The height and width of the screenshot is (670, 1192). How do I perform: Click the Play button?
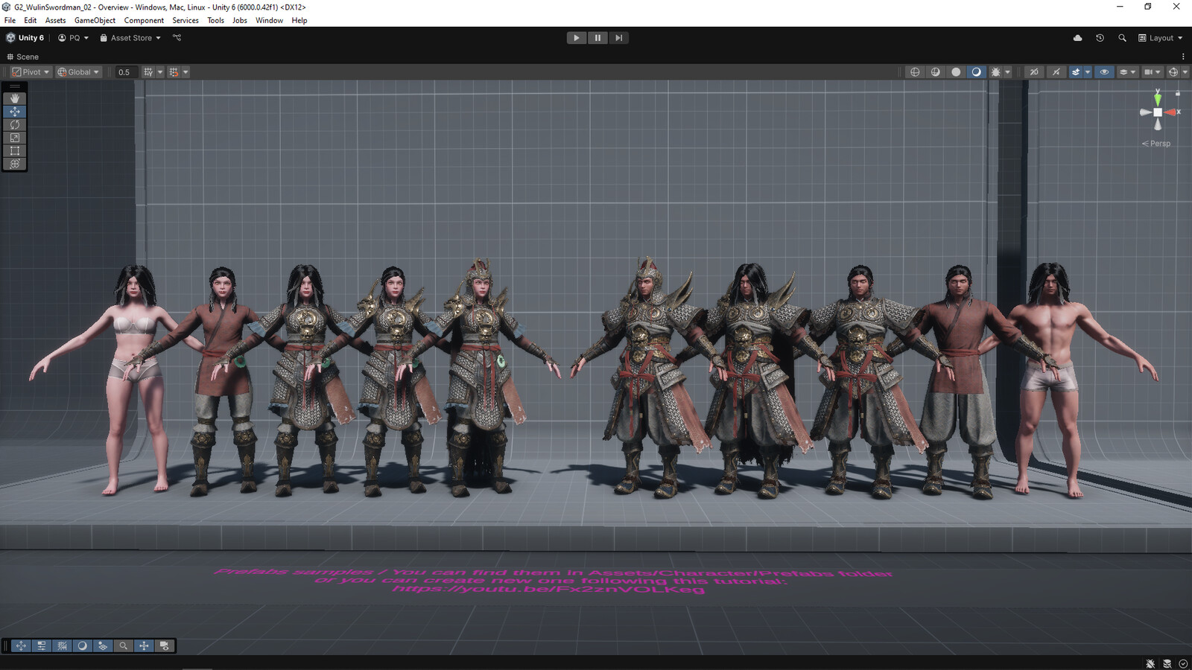(577, 38)
